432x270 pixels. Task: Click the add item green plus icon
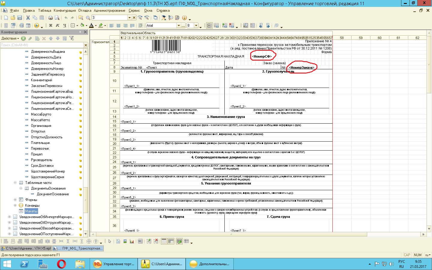click(x=23, y=38)
